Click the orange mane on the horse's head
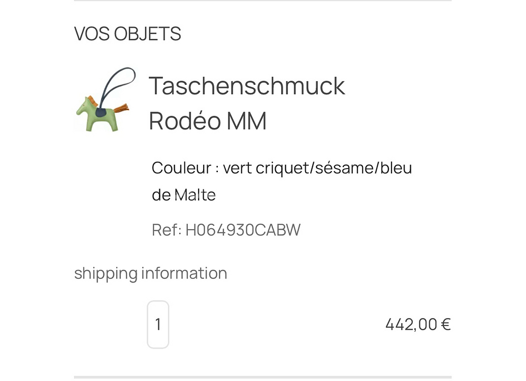The image size is (526, 381). click(x=93, y=100)
